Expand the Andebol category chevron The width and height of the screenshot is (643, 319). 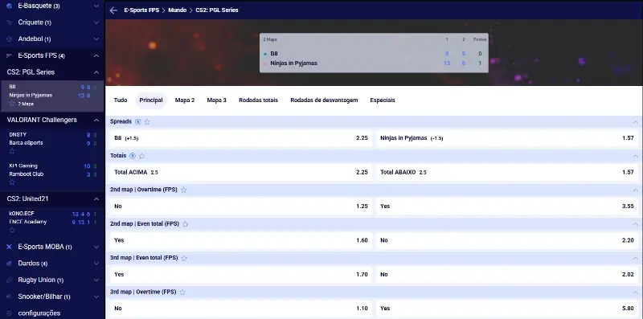96,39
